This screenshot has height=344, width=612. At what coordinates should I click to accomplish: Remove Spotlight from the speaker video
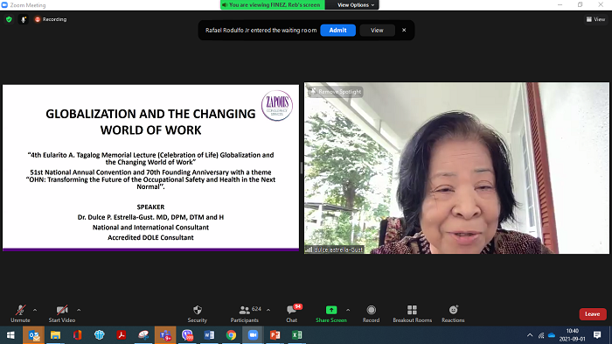tap(336, 92)
